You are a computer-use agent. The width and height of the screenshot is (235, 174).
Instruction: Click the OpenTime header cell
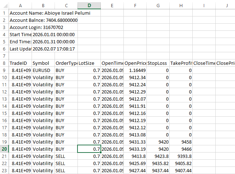[112, 63]
